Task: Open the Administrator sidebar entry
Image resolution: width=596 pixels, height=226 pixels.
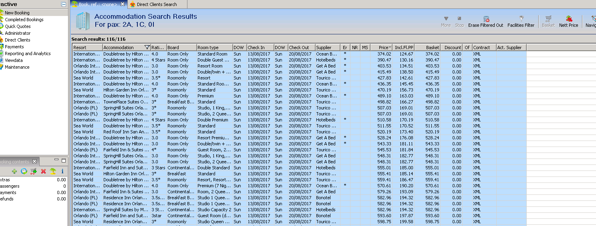Action: (x=18, y=33)
